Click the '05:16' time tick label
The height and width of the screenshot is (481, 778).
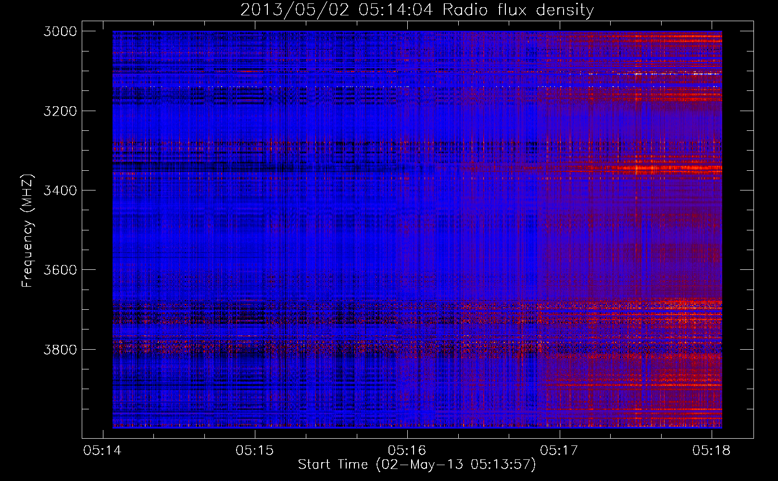[x=407, y=450]
